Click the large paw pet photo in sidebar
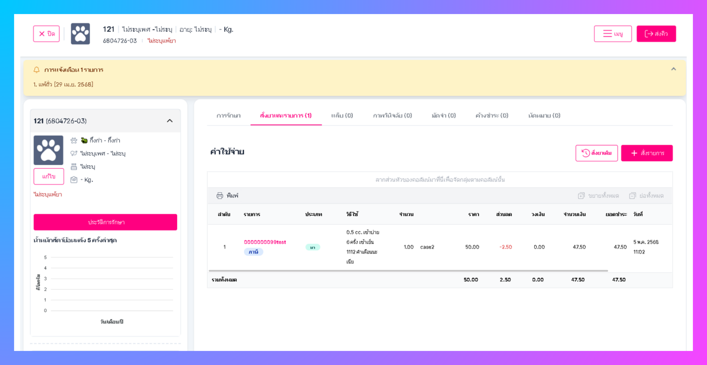This screenshot has height=365, width=707. coord(48,150)
